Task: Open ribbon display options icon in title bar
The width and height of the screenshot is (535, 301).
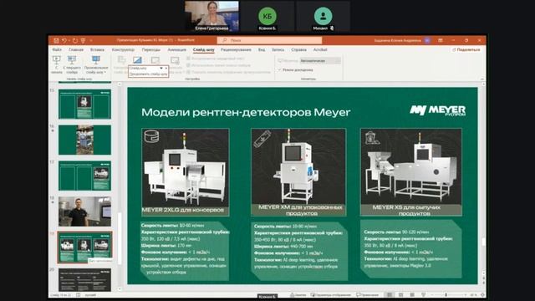Action: coord(441,40)
